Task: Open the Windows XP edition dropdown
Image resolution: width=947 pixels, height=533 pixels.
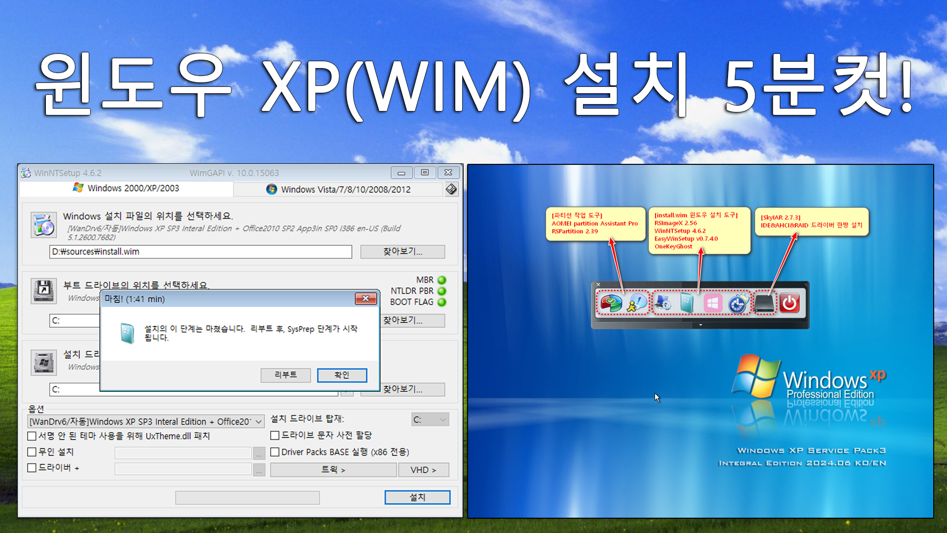Action: click(146, 422)
